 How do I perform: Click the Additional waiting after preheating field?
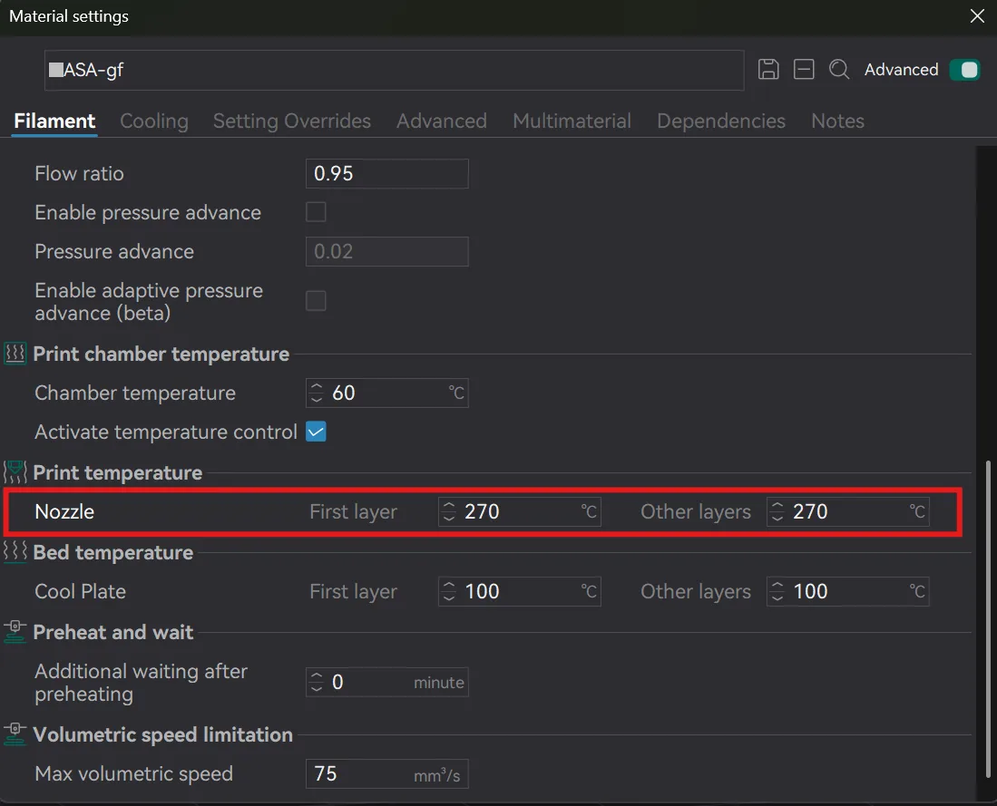(x=387, y=682)
